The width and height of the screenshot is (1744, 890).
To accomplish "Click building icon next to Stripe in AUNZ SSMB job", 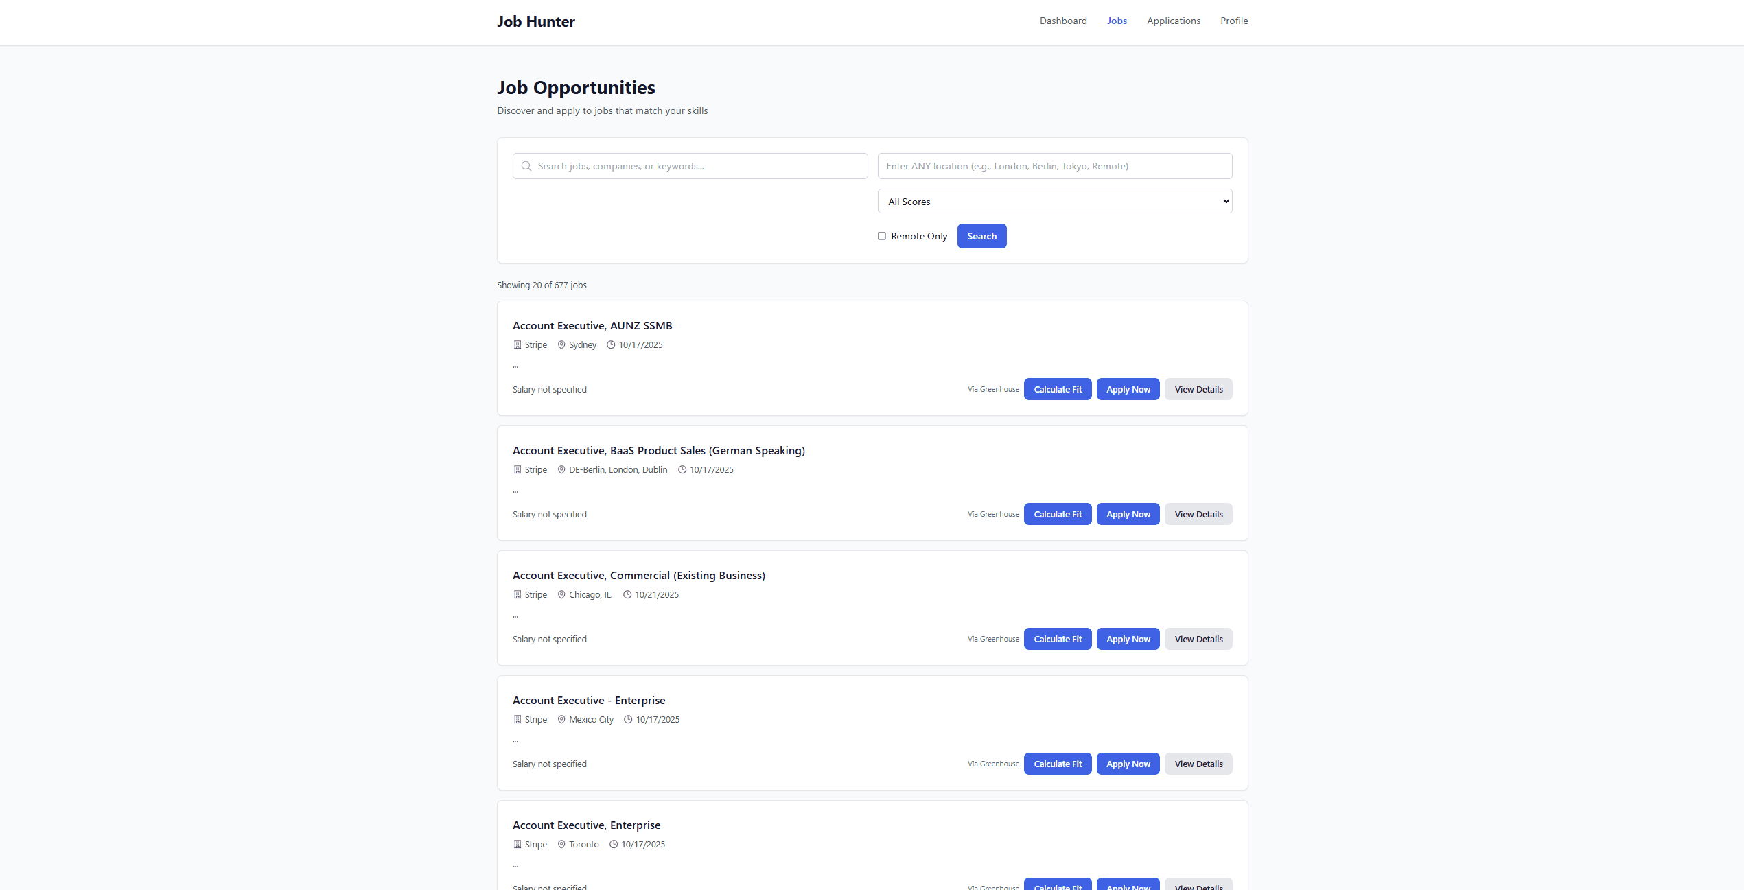I will [x=518, y=345].
